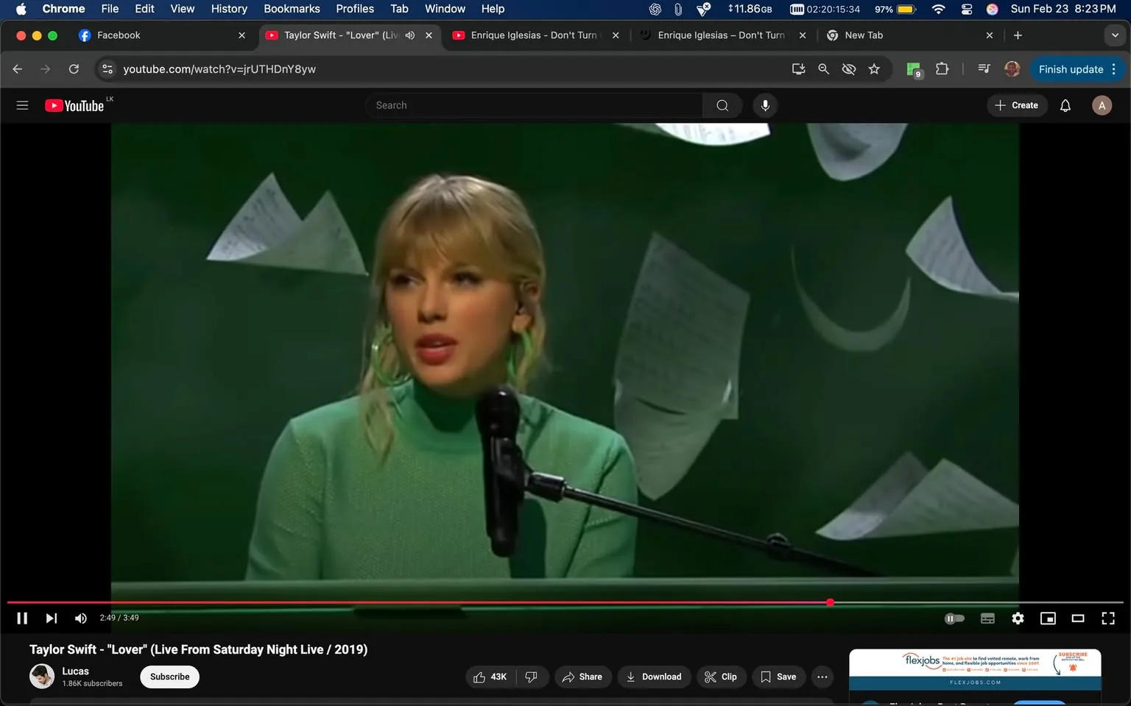Enter fullscreen mode

1108,618
